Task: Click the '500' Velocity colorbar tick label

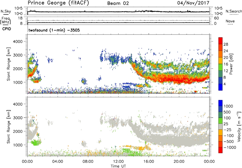Action: [x=227, y=112]
